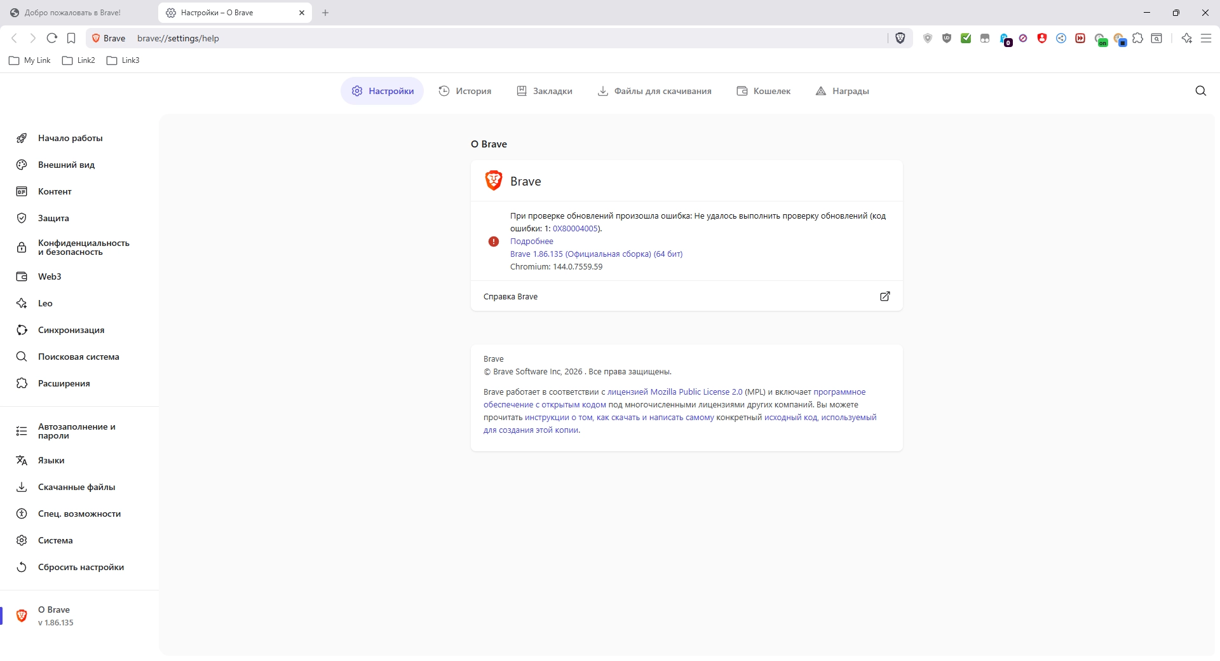Open the orange clock extension with blue badge
Screen dimensions: 1220x661
pos(1120,39)
